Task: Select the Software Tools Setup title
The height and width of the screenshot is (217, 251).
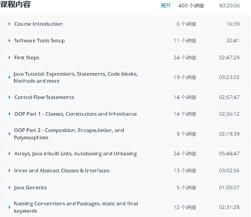Action: coord(39,41)
